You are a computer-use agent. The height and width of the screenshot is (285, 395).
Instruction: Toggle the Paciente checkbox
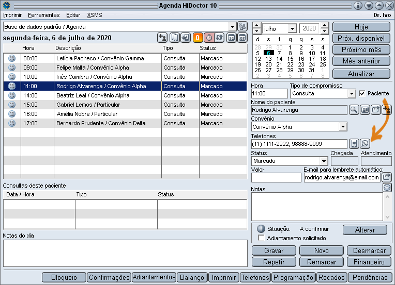coord(362,93)
